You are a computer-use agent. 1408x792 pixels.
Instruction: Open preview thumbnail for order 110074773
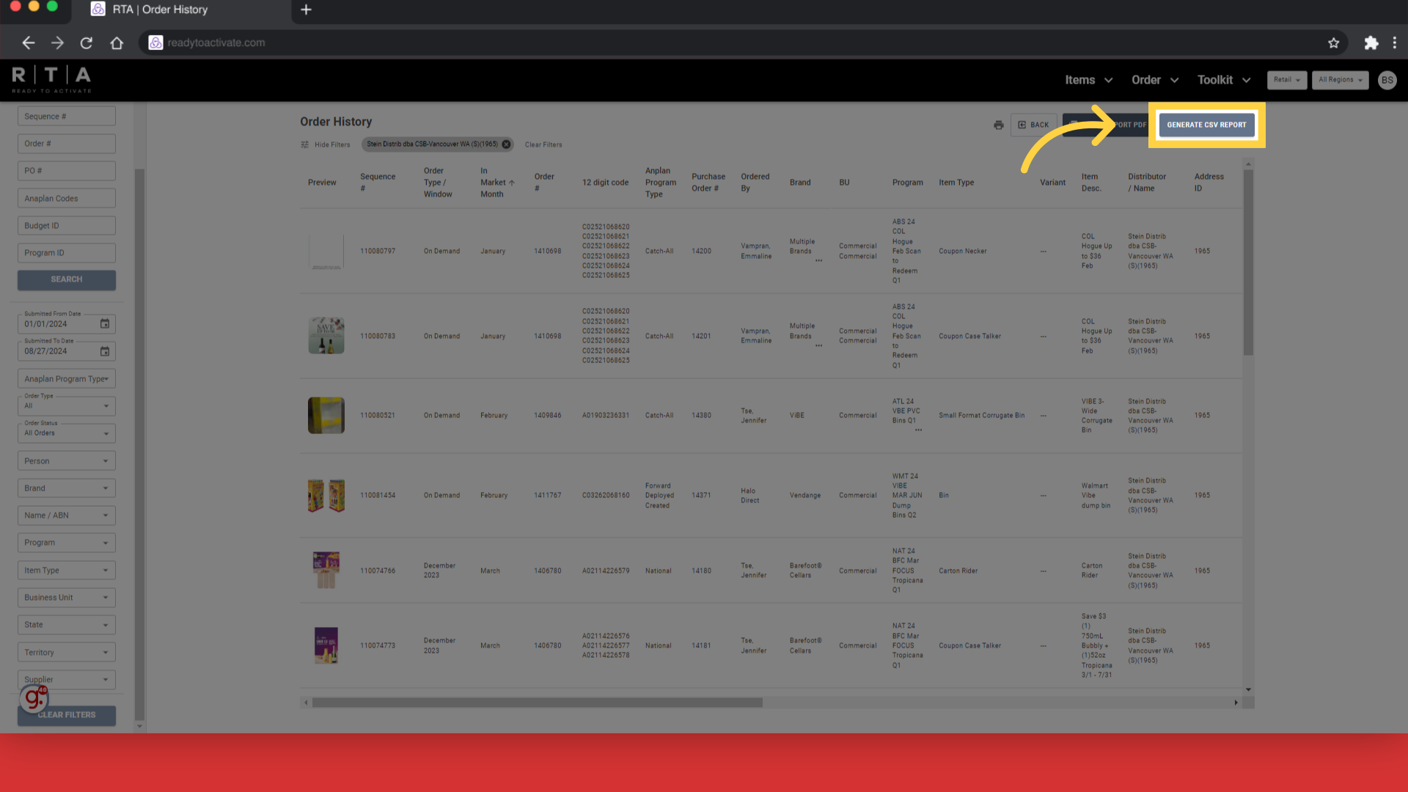coord(326,646)
